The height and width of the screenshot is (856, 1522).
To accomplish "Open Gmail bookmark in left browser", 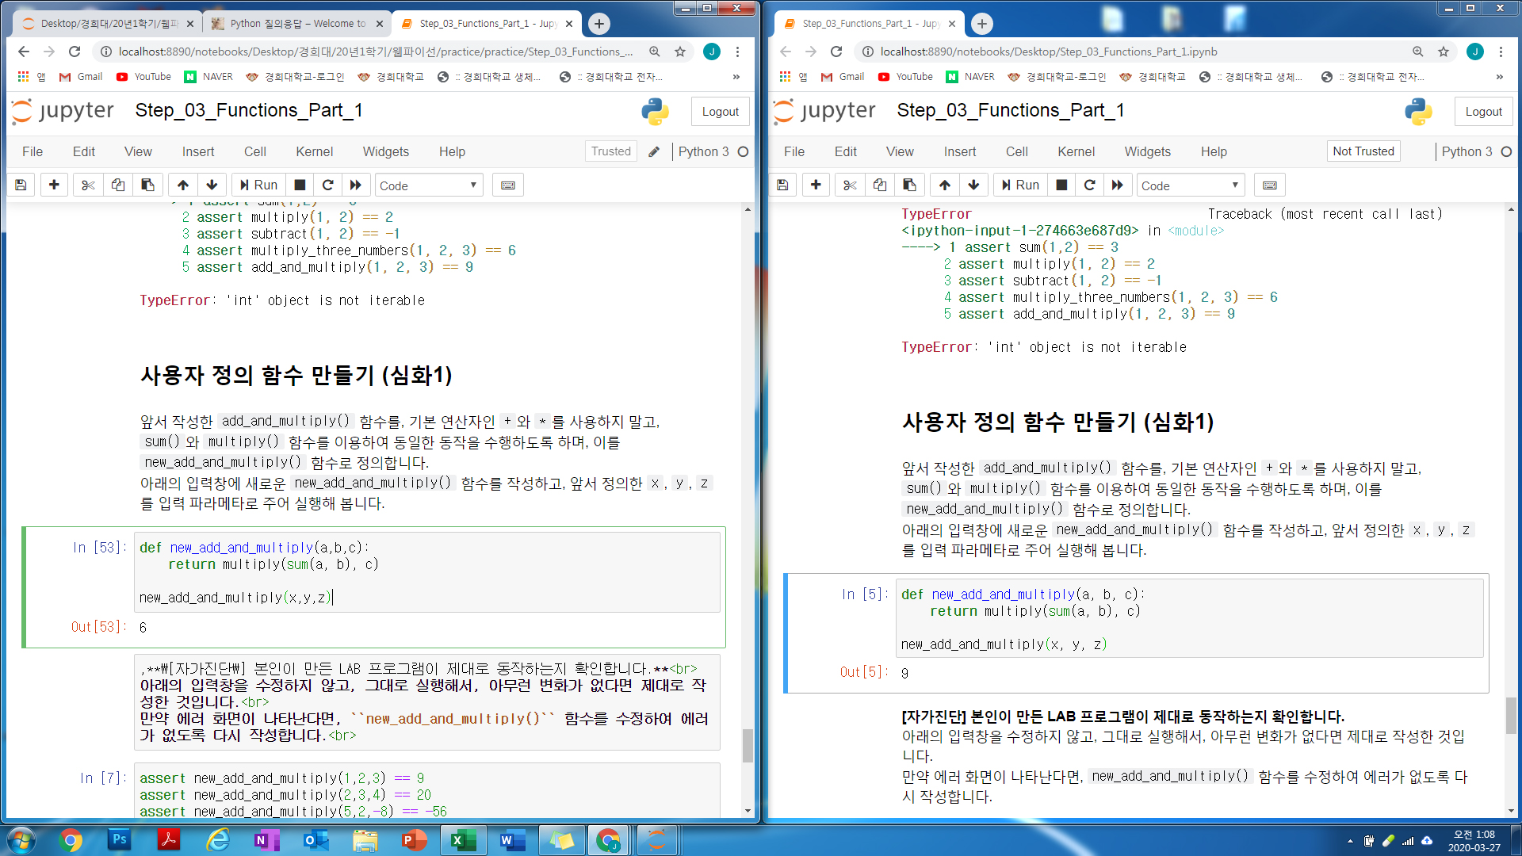I will (x=81, y=77).
